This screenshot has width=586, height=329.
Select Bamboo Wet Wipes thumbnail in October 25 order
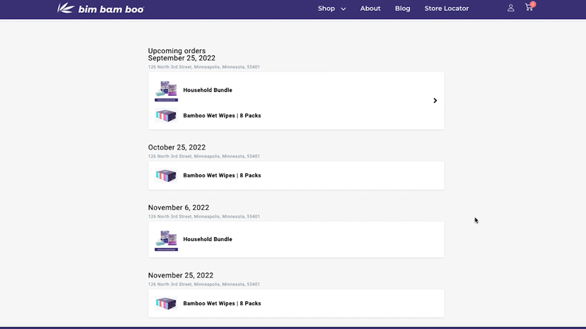[166, 175]
